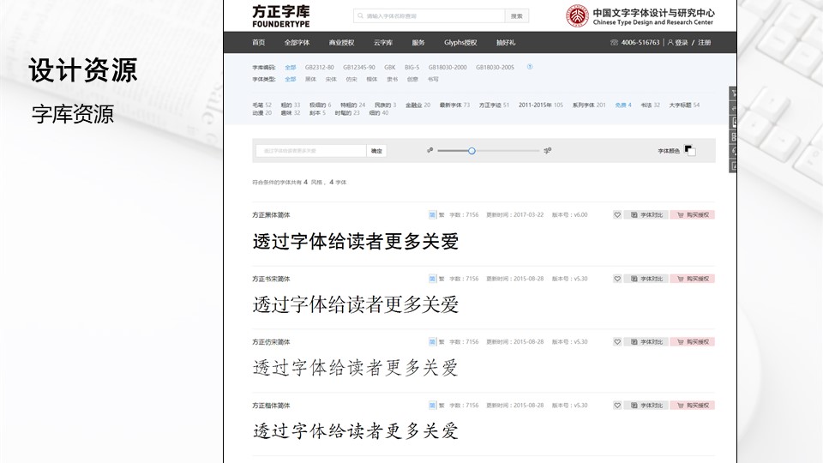Viewport: 823px width, 463px height.
Task: Switch 方正书宋简体 preview to 简
Action: click(x=432, y=279)
